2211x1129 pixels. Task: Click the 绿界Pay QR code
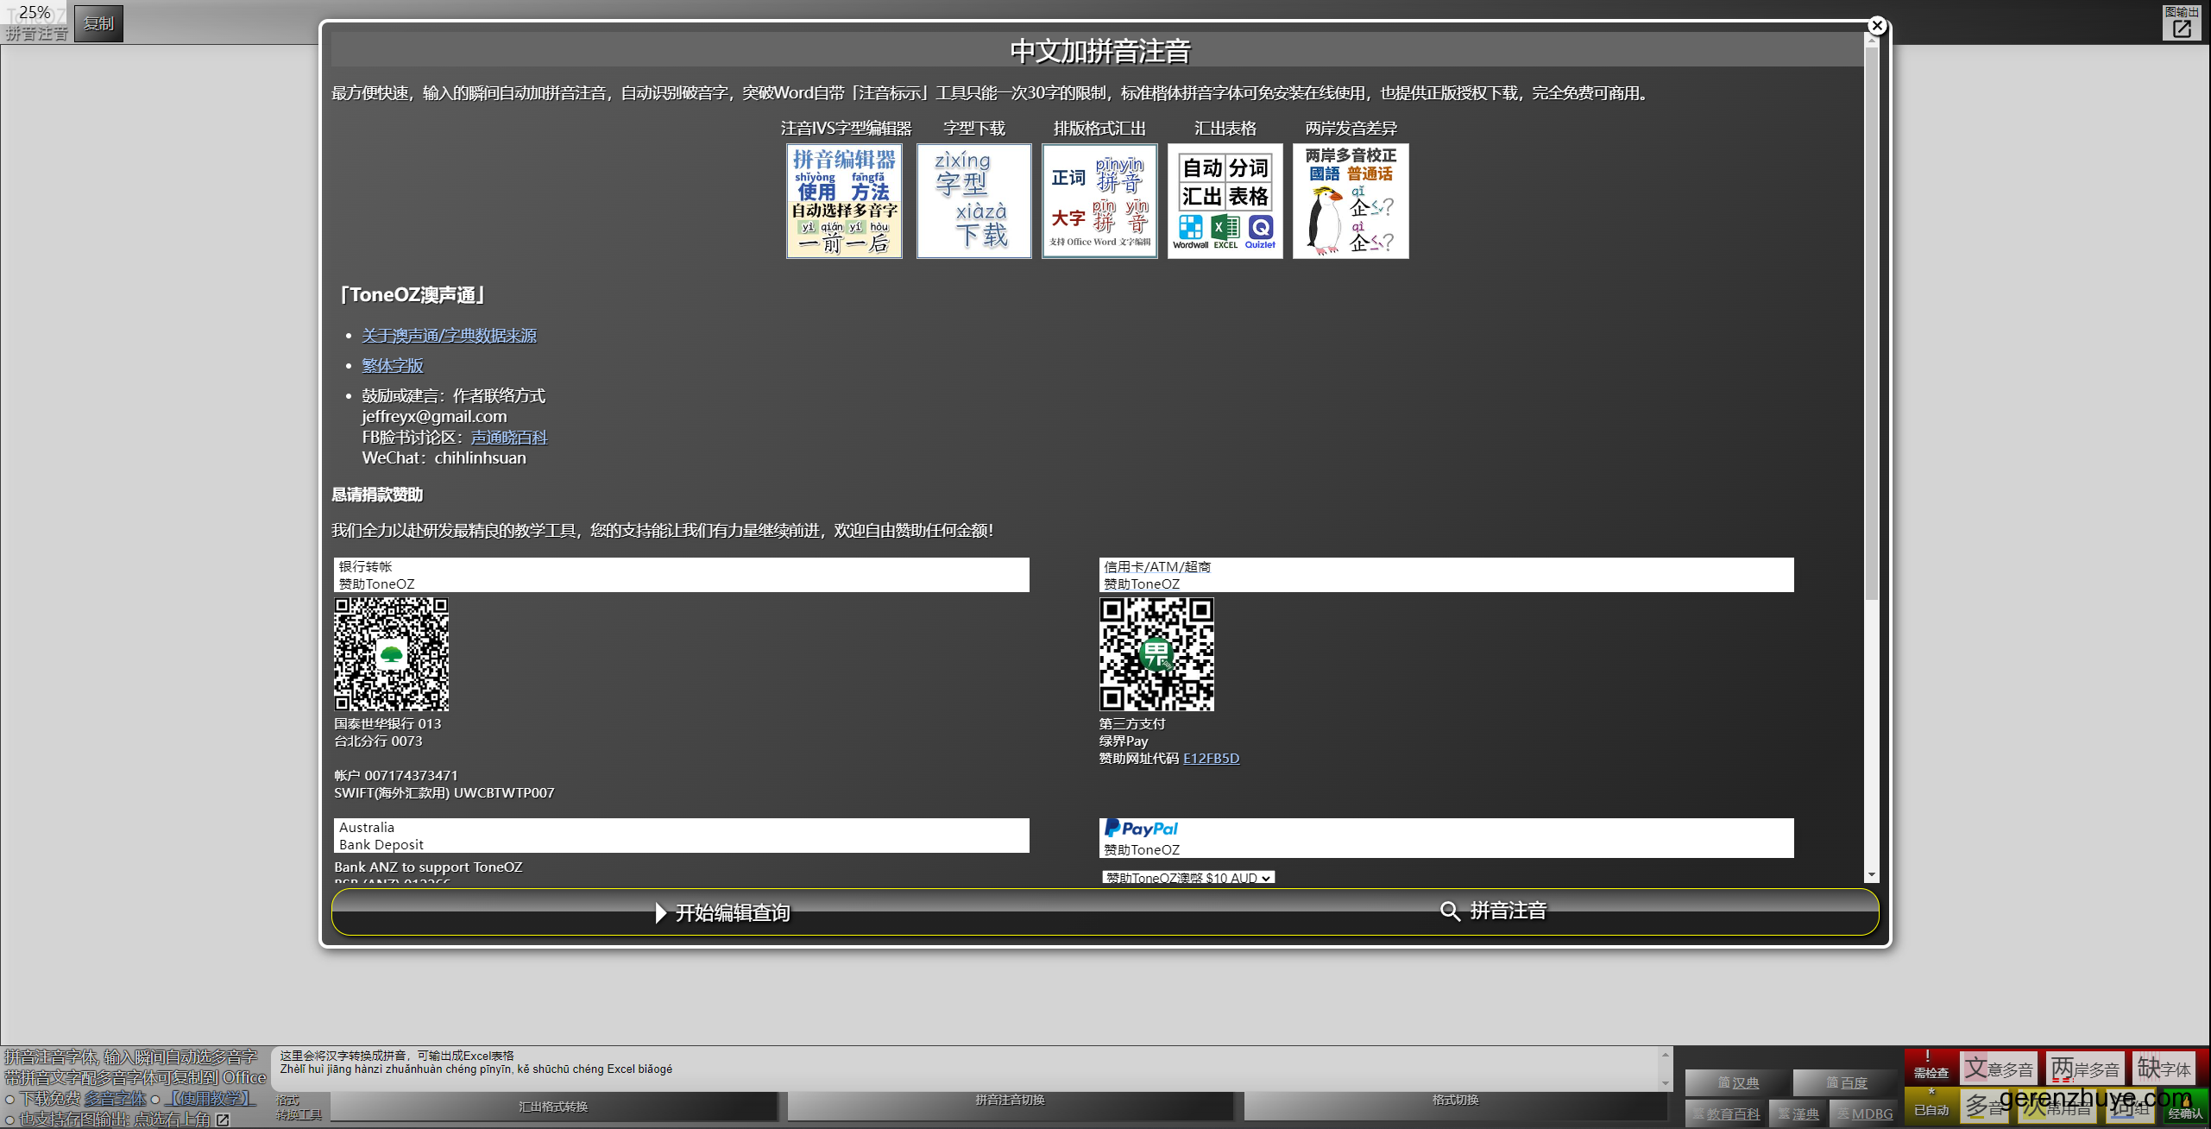point(1156,654)
